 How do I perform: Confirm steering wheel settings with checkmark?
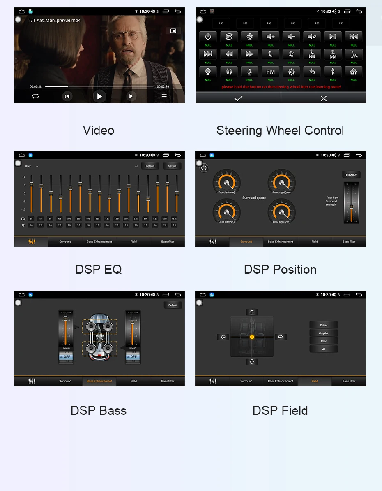point(238,98)
